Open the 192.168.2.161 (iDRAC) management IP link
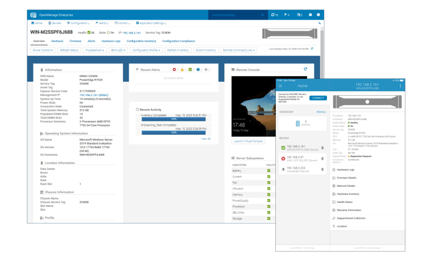Image resolution: width=428 pixels, height=260 pixels. pyautogui.click(x=94, y=95)
